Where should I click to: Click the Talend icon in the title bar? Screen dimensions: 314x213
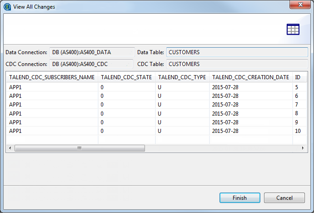tap(7, 6)
